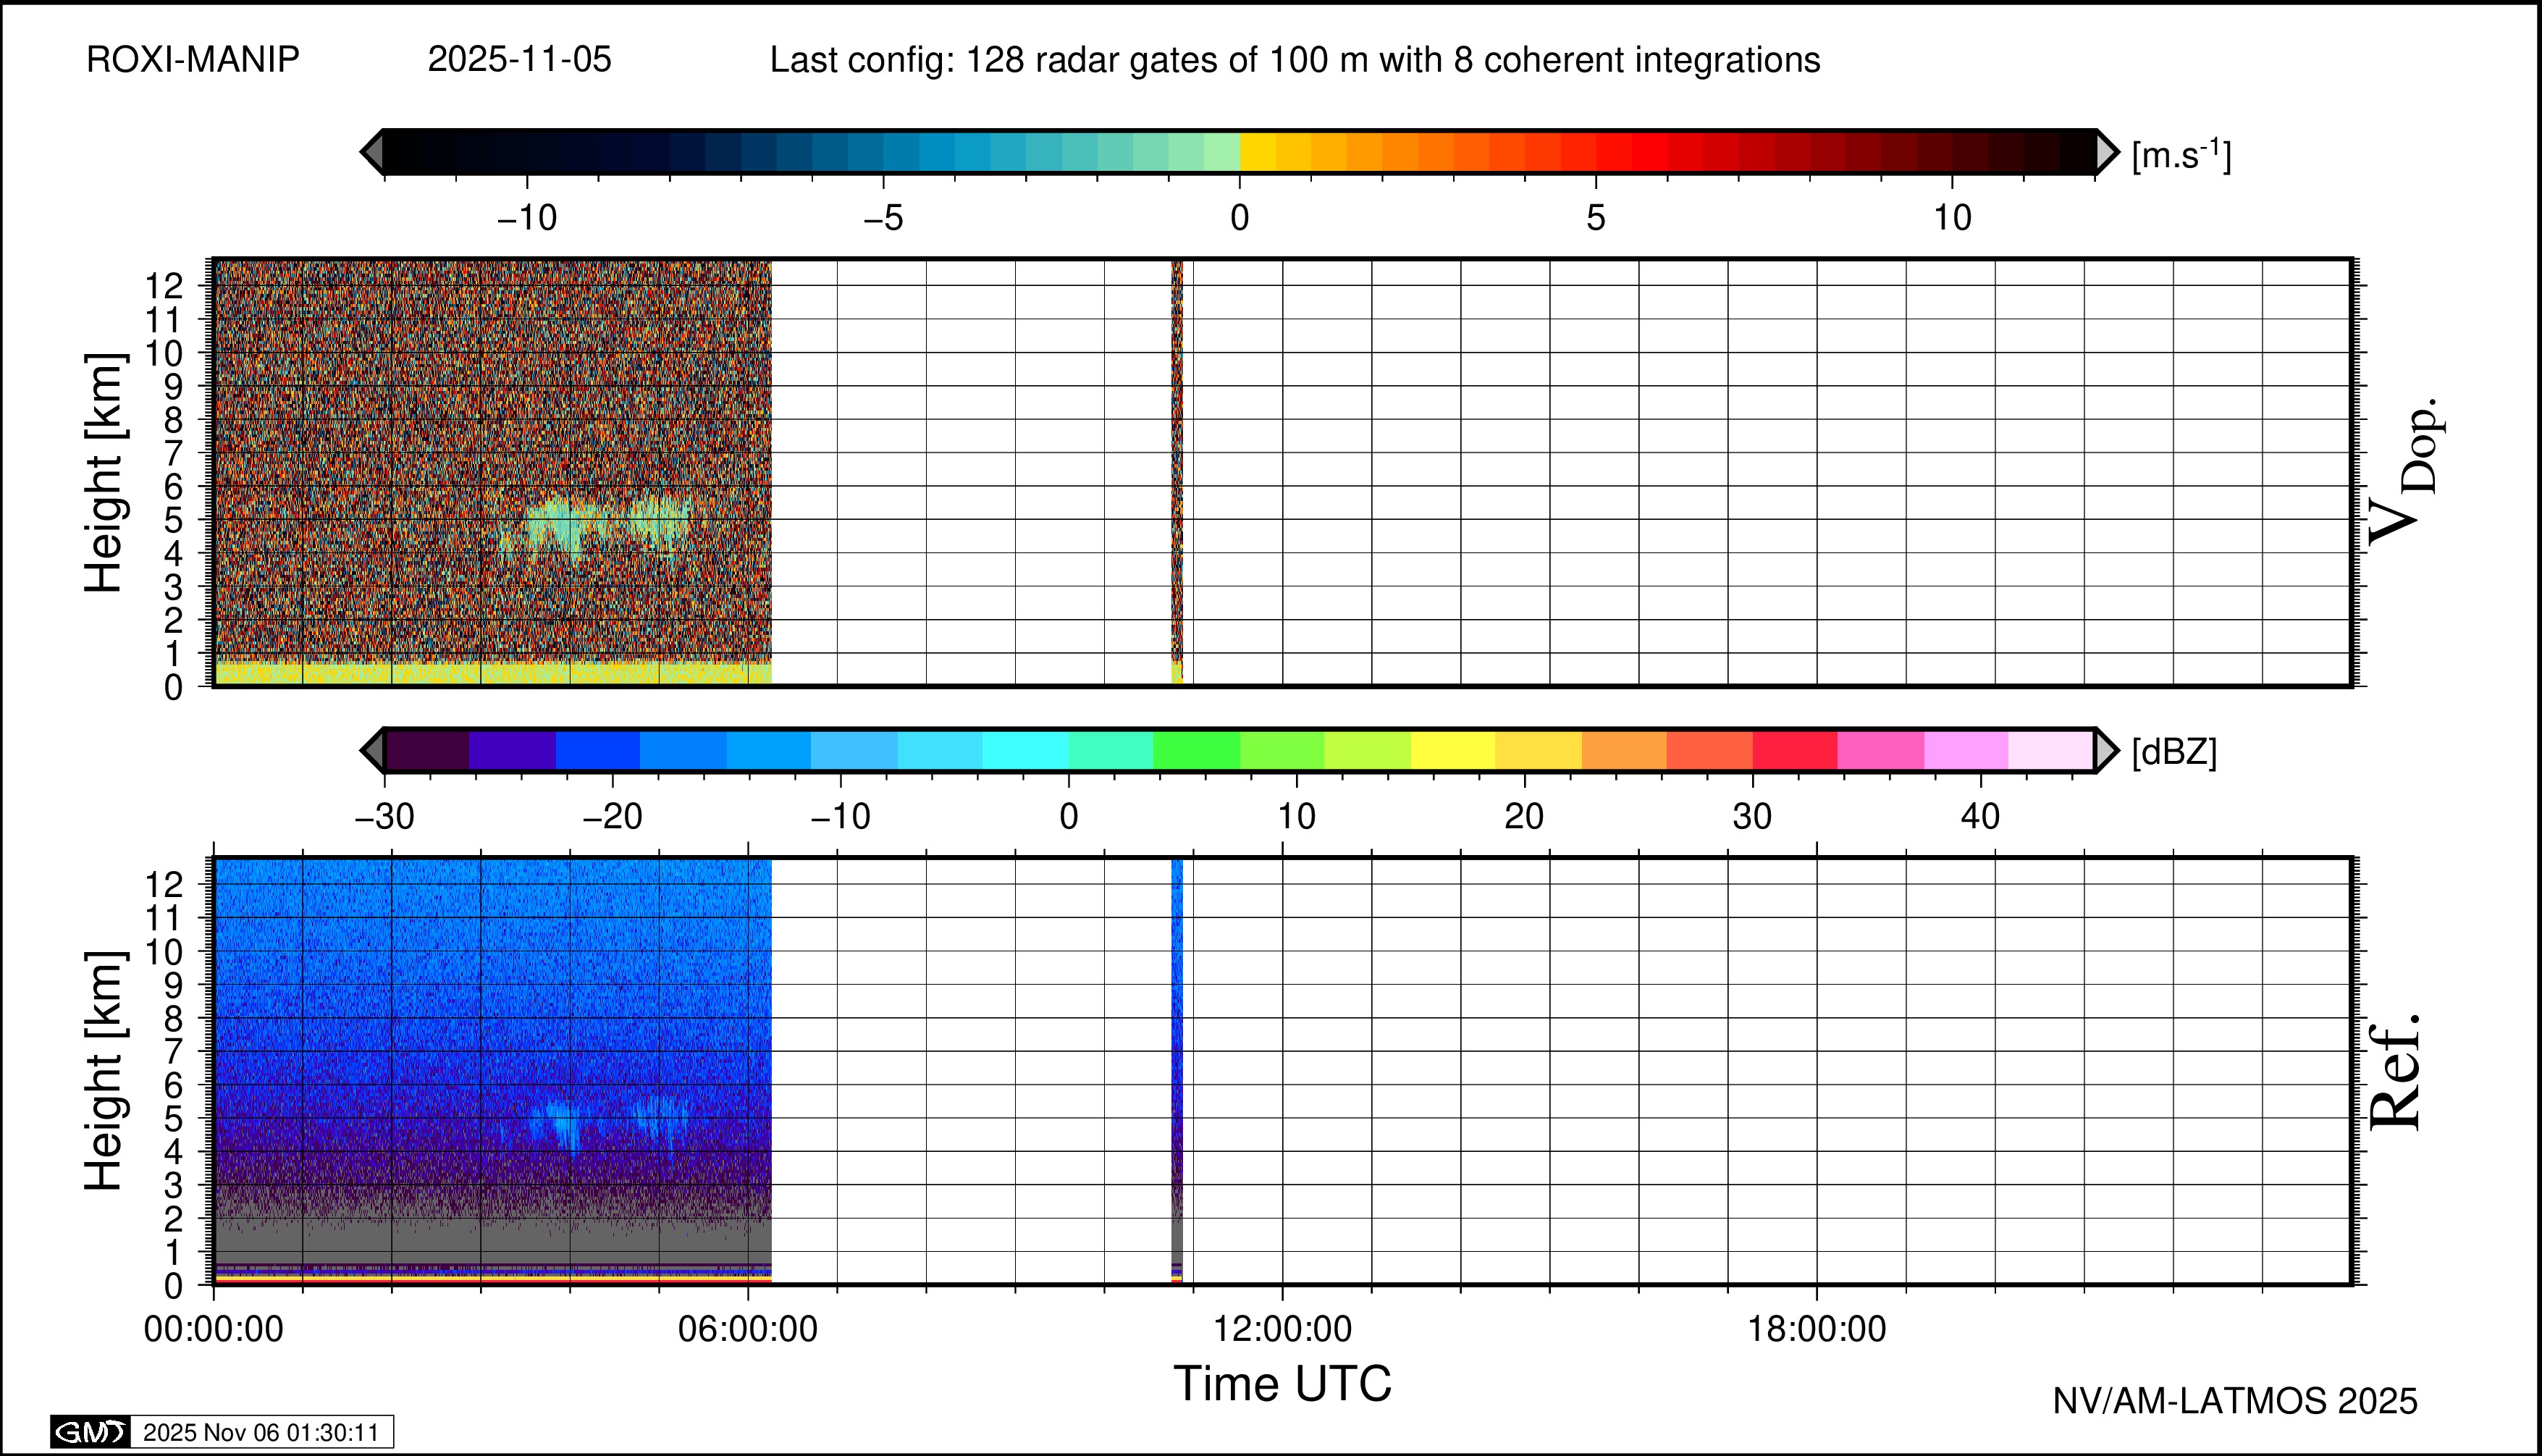This screenshot has height=1456, width=2542.
Task: Click the Ref. panel label
Action: pos(2396,1072)
